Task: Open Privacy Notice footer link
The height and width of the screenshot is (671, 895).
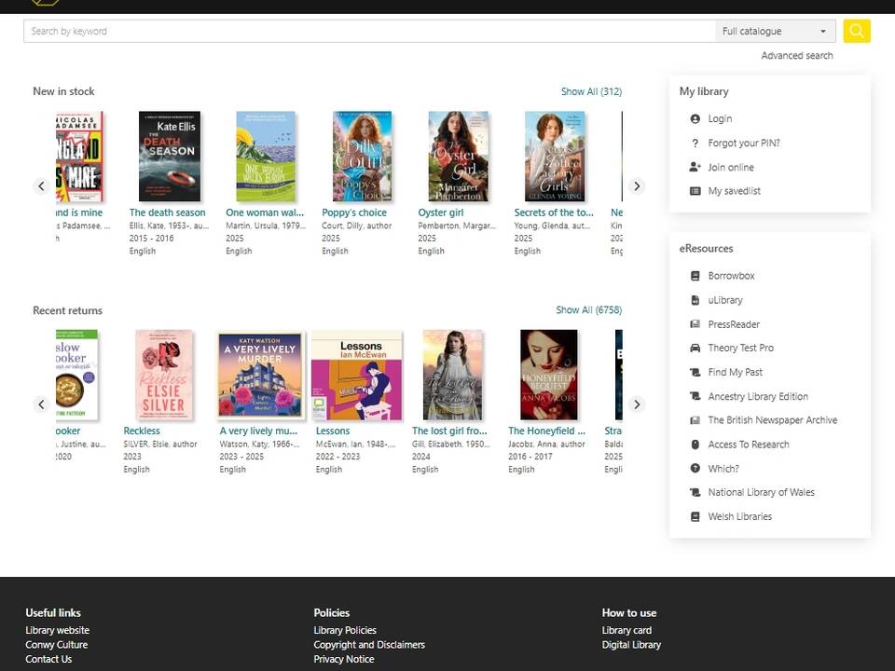Action: click(x=344, y=659)
